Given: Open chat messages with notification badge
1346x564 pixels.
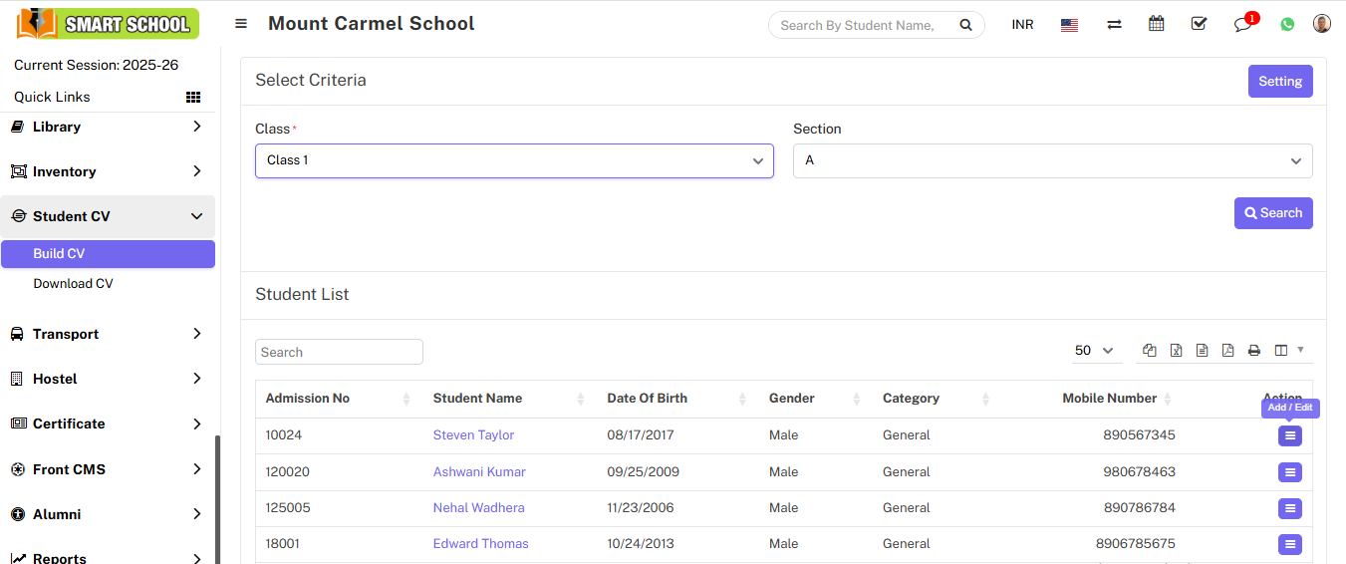Looking at the screenshot, I should [x=1242, y=25].
